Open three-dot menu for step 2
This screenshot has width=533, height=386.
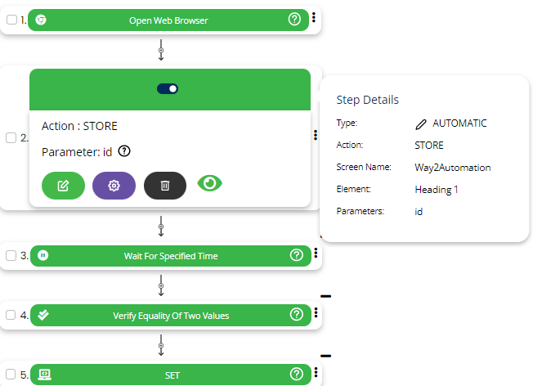point(315,137)
